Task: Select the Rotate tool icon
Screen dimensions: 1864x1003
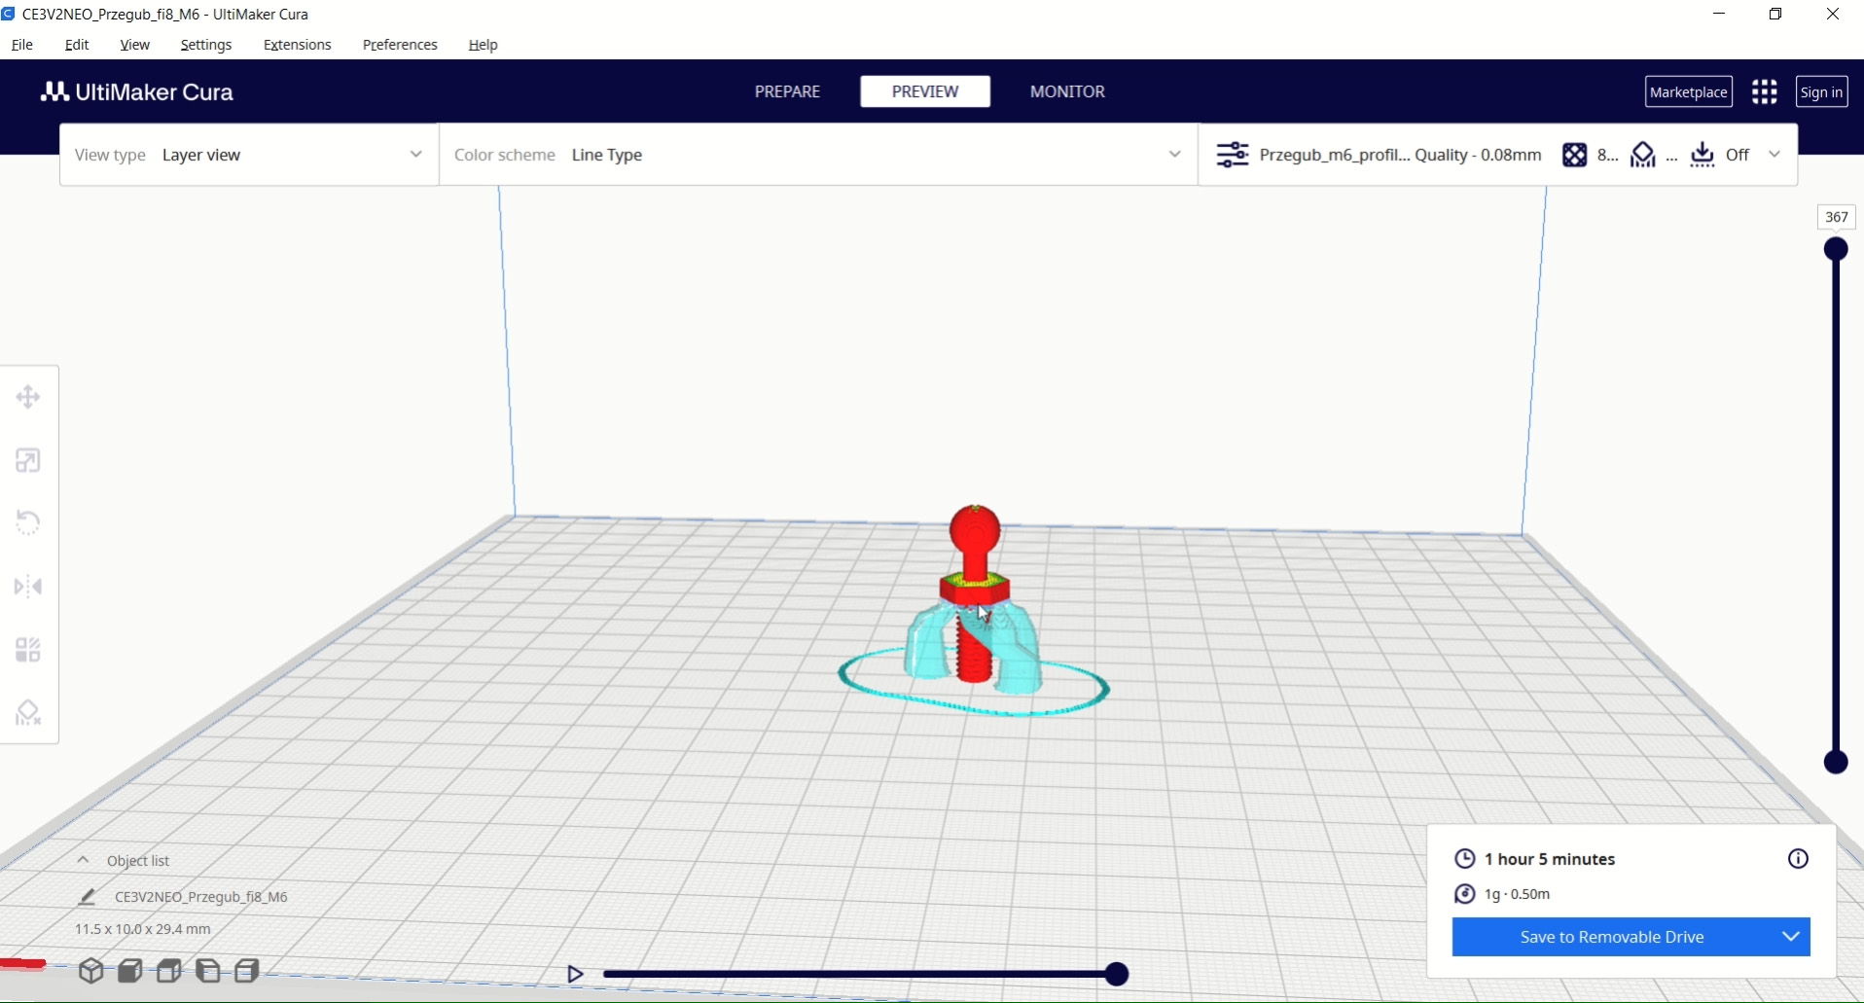Action: pos(28,523)
